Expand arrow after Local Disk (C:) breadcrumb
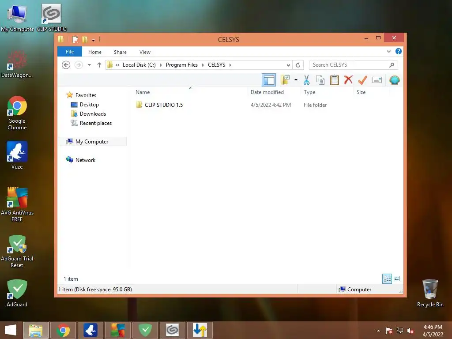Screen dimensions: 452x339 click(161, 65)
